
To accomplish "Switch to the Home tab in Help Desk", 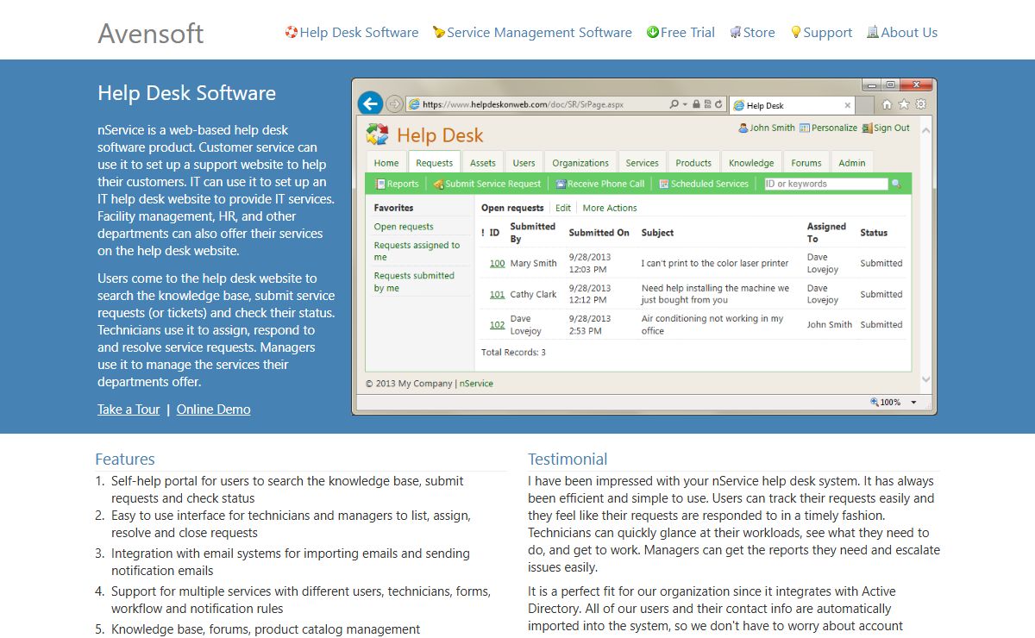I will [x=386, y=162].
